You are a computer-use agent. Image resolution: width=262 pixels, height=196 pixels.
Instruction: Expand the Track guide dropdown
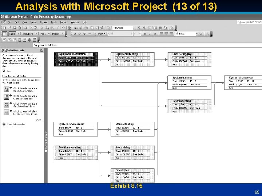[49, 34]
